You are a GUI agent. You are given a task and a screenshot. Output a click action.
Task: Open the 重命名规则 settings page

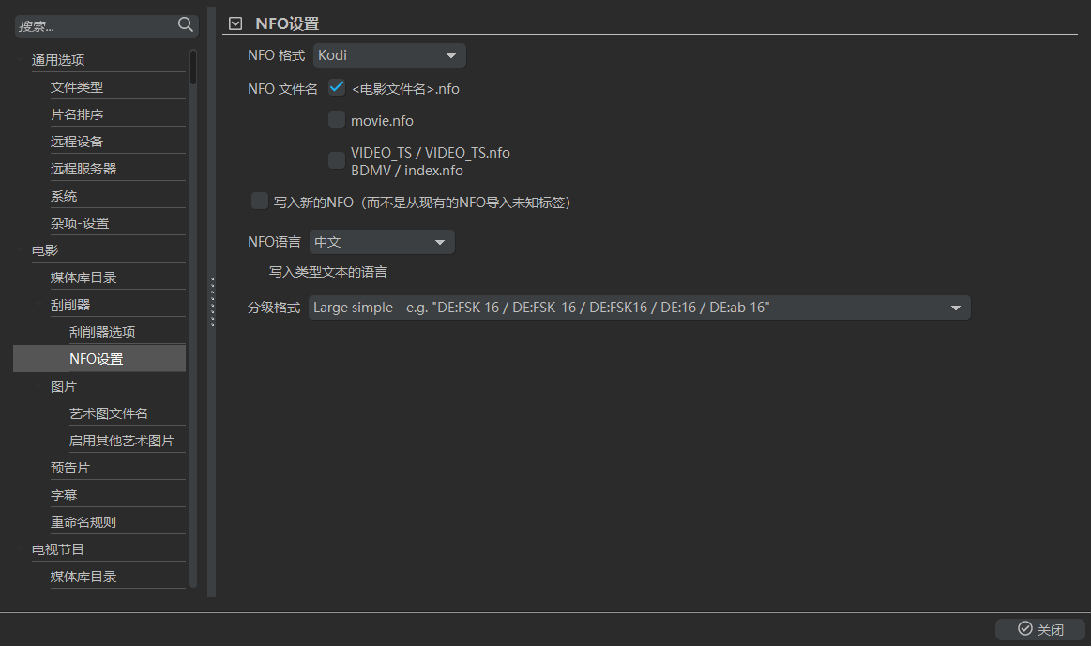pyautogui.click(x=83, y=522)
